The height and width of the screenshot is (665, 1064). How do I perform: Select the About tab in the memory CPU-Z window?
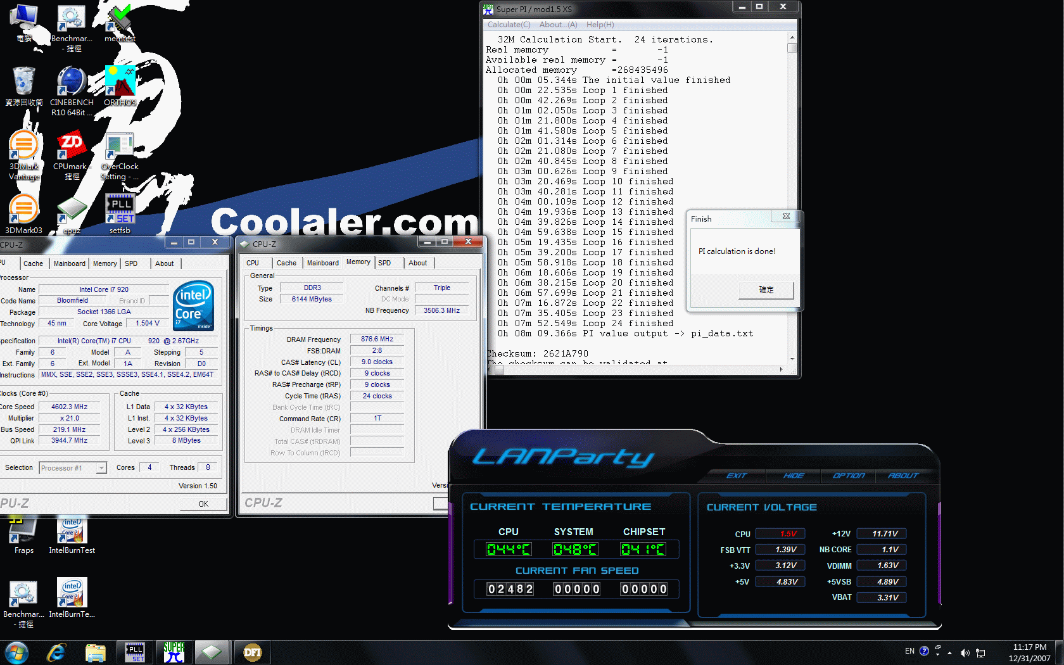(x=417, y=263)
